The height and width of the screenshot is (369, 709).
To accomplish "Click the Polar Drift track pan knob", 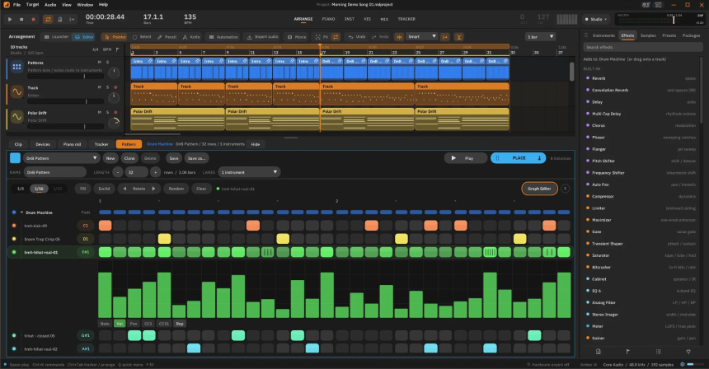I will [x=115, y=122].
